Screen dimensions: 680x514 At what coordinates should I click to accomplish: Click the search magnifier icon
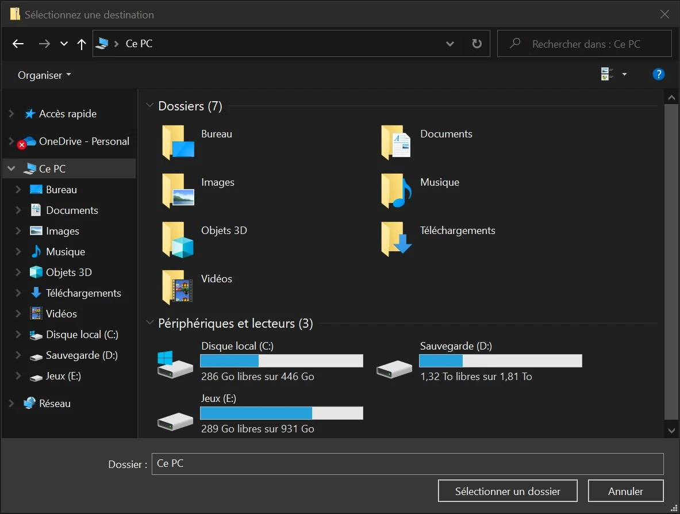pyautogui.click(x=515, y=43)
